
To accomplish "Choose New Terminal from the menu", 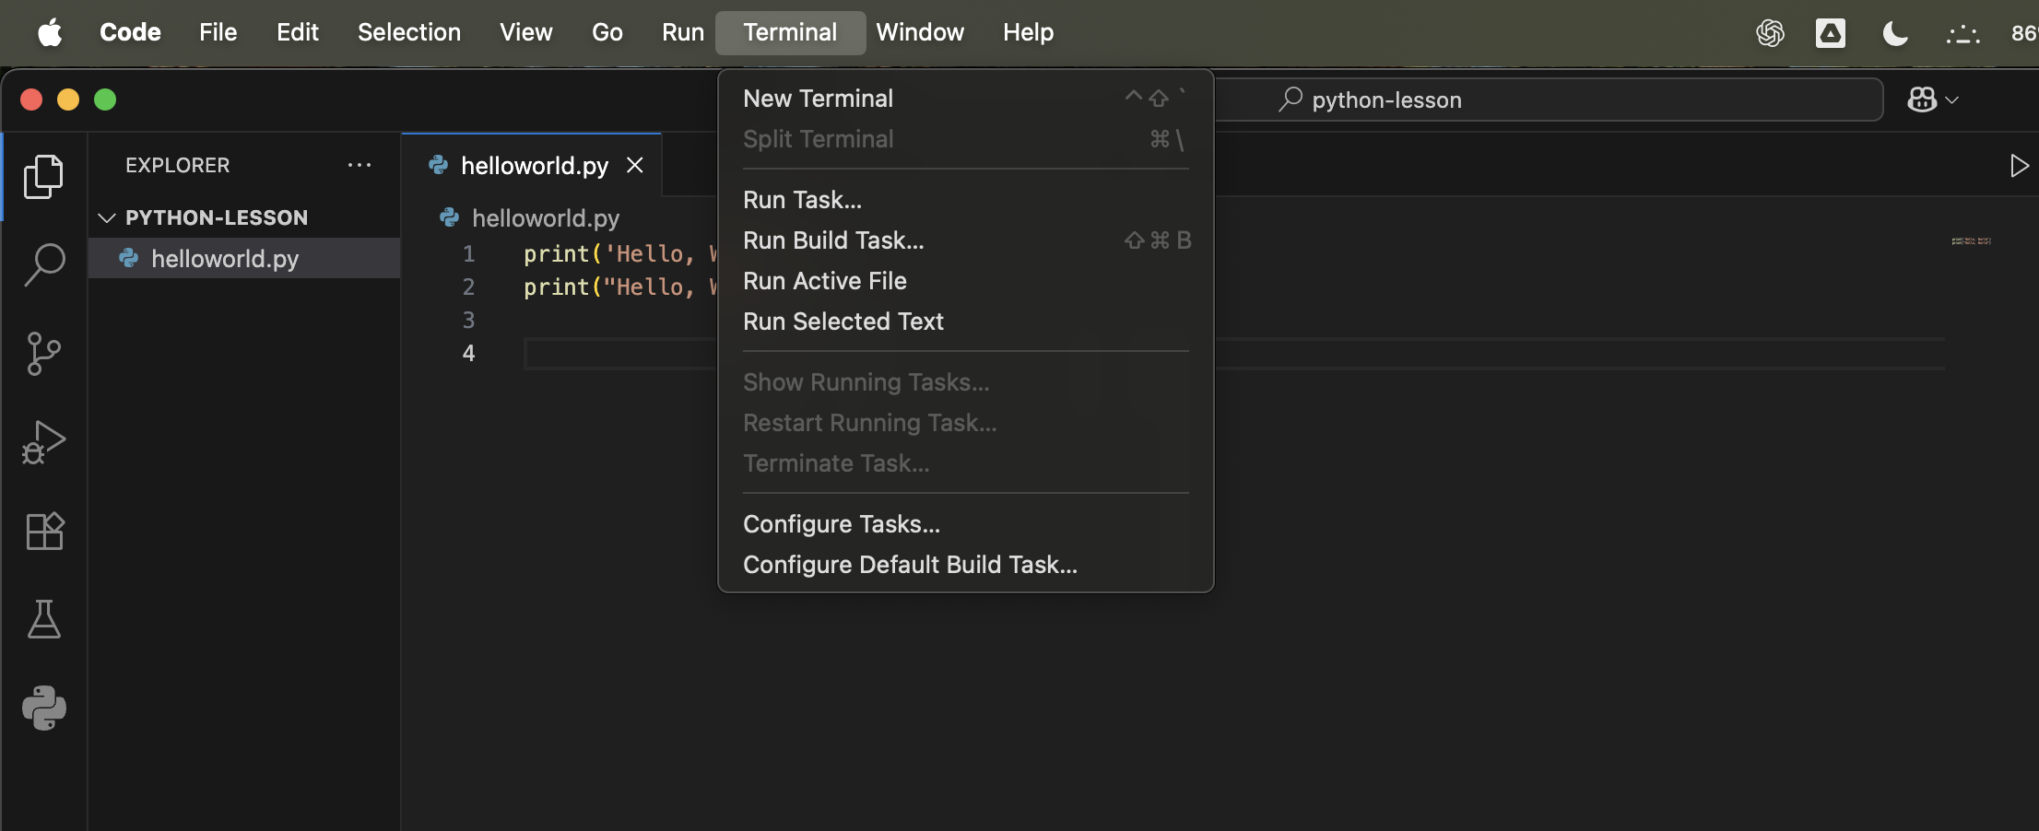I will [x=965, y=99].
